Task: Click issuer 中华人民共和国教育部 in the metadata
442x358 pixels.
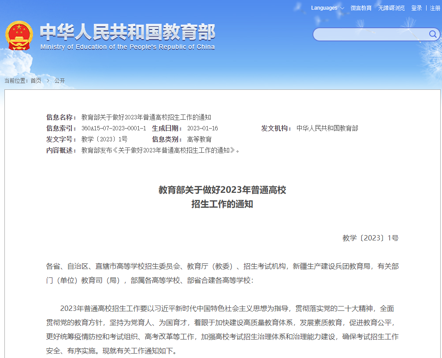Action: click(327, 129)
